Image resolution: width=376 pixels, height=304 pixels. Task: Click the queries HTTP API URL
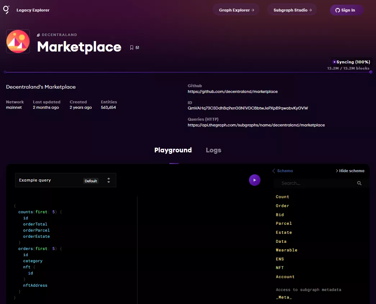click(256, 125)
